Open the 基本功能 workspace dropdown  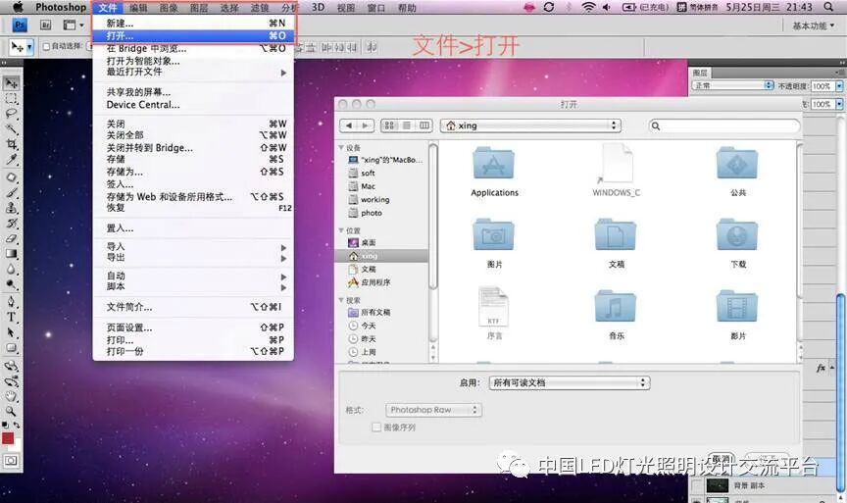[813, 25]
